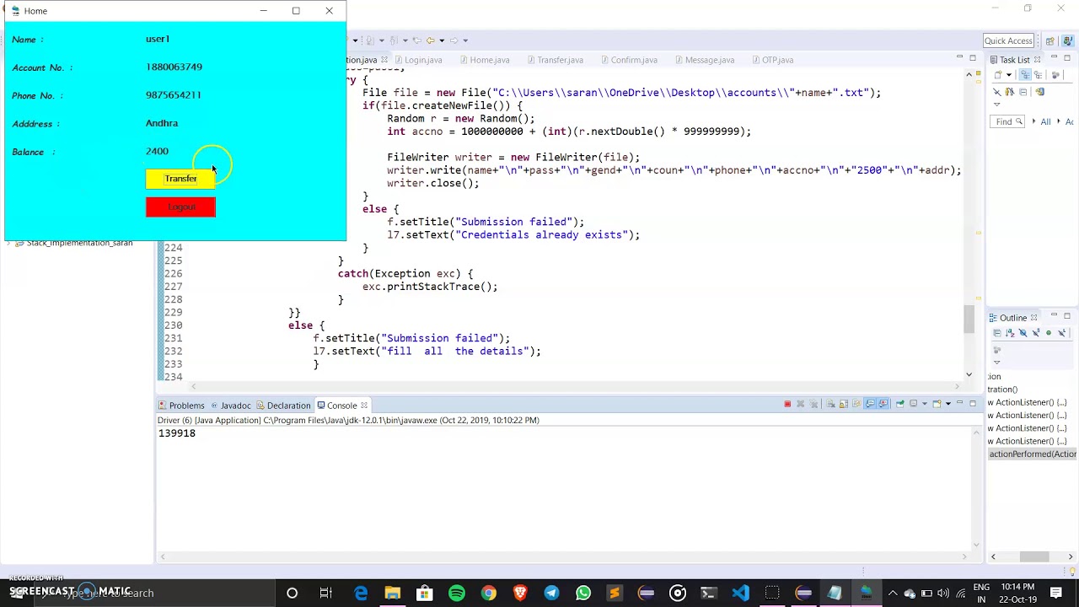Viewport: 1079px width, 607px height.
Task: Click New Task icon in Task List
Action: point(998,75)
